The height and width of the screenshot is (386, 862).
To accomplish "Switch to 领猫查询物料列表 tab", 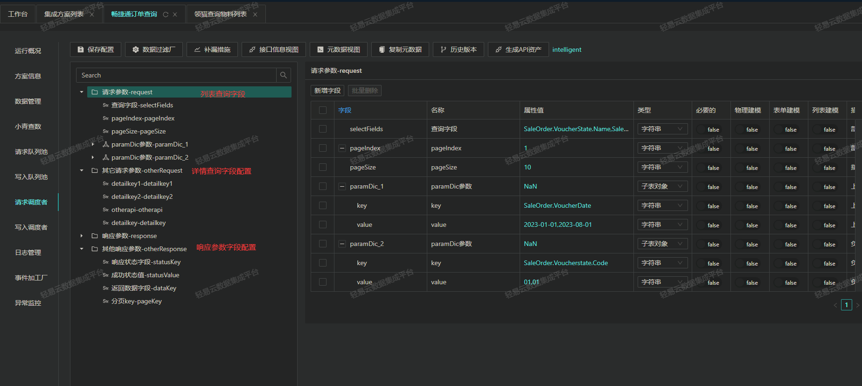I will click(221, 14).
